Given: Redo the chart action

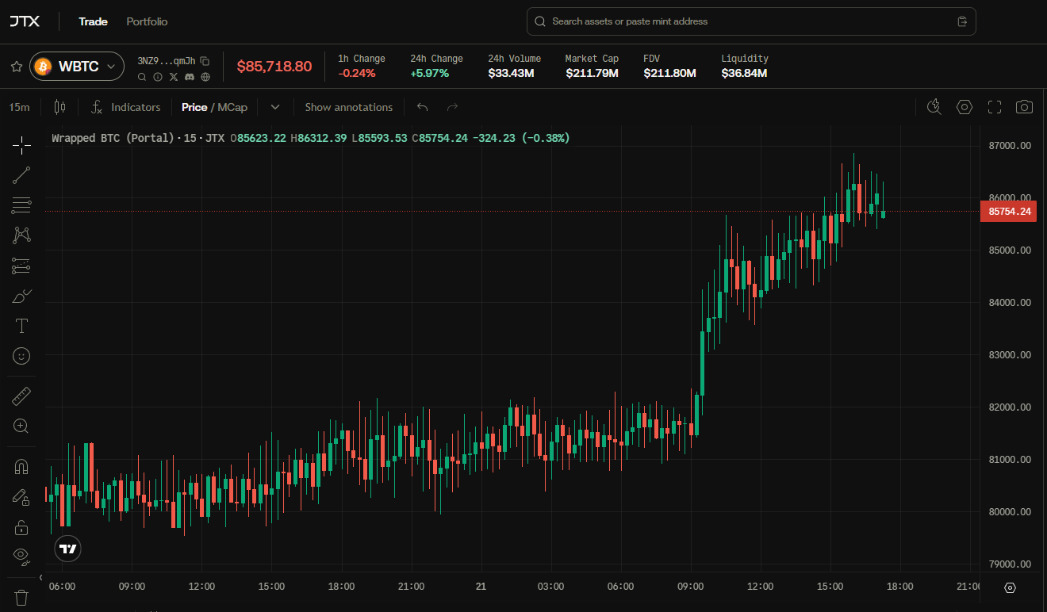Looking at the screenshot, I should pyautogui.click(x=453, y=107).
